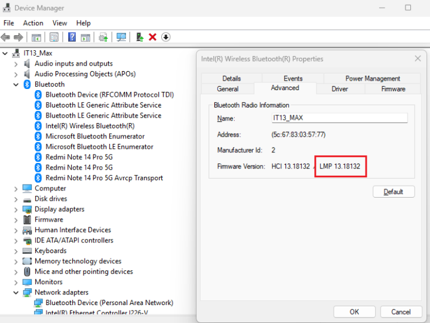Click the Update driver toolbar icon
Image resolution: width=430 pixels, height=323 pixels.
103,37
